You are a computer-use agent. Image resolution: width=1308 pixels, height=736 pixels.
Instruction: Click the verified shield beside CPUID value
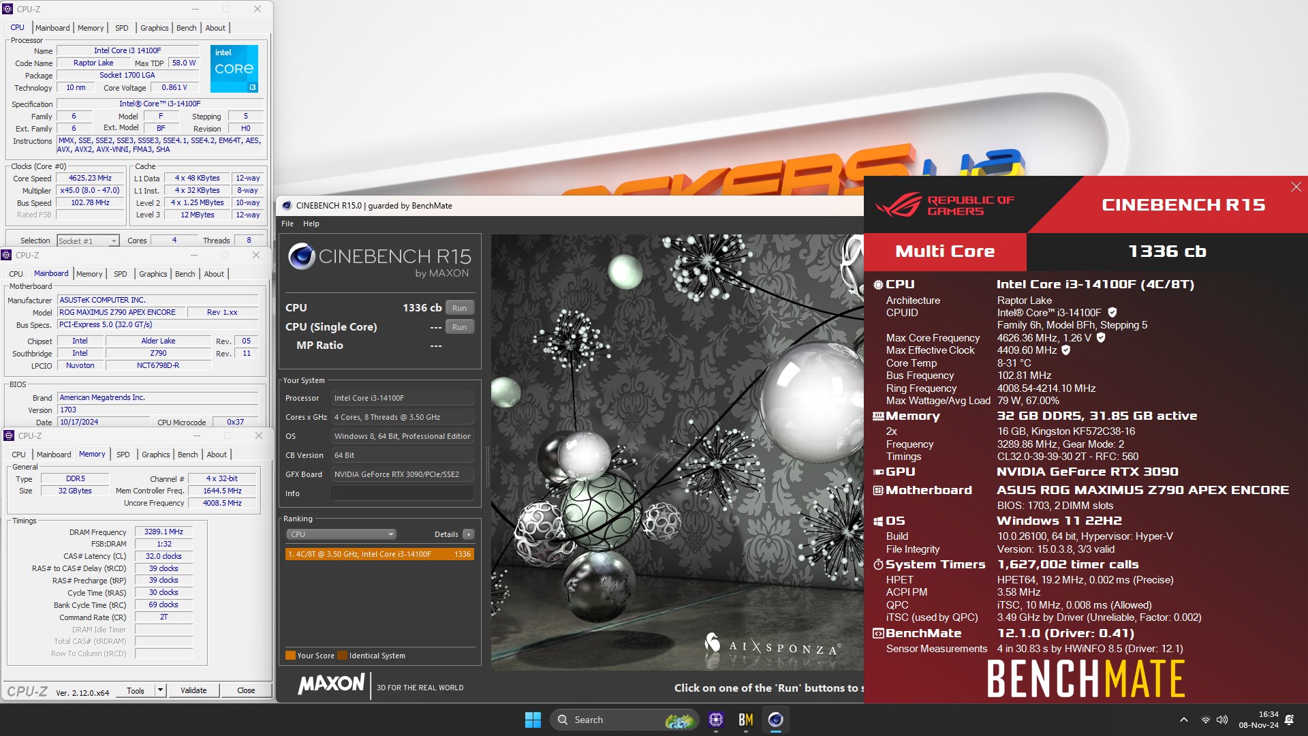pos(1112,312)
